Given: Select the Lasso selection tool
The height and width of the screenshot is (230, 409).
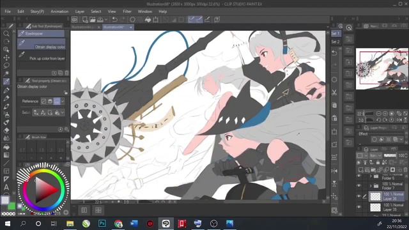Looking at the screenshot, I should point(6,65).
